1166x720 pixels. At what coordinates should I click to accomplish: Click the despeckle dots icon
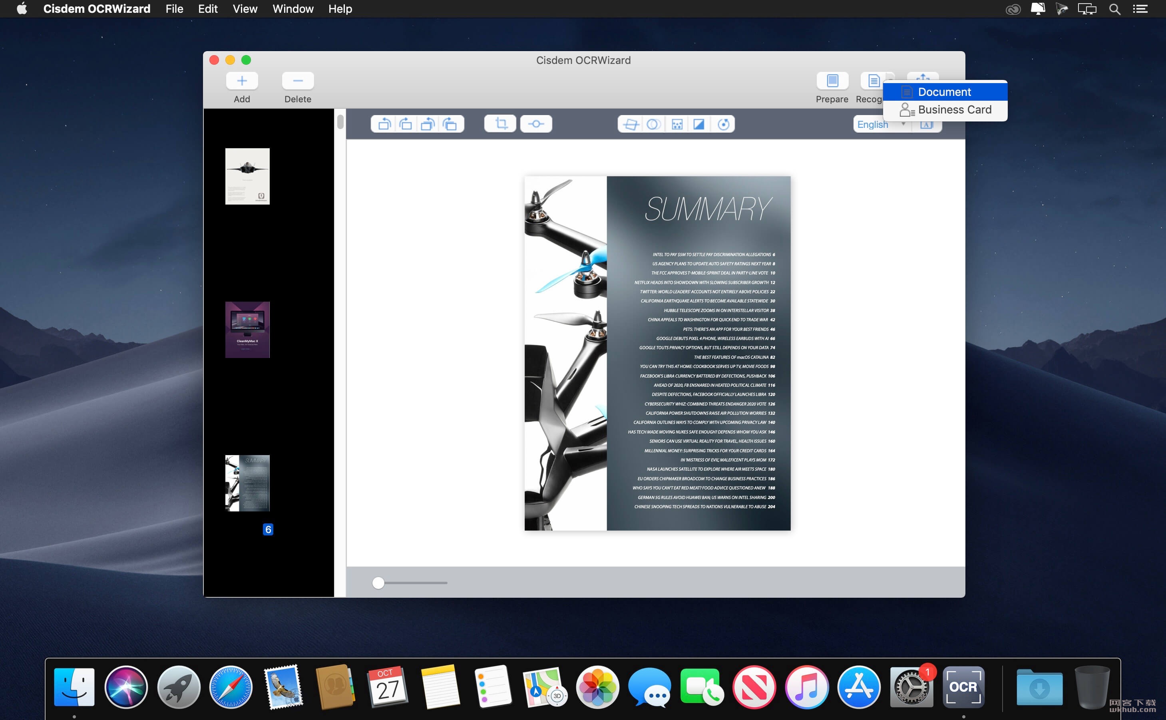(x=677, y=125)
